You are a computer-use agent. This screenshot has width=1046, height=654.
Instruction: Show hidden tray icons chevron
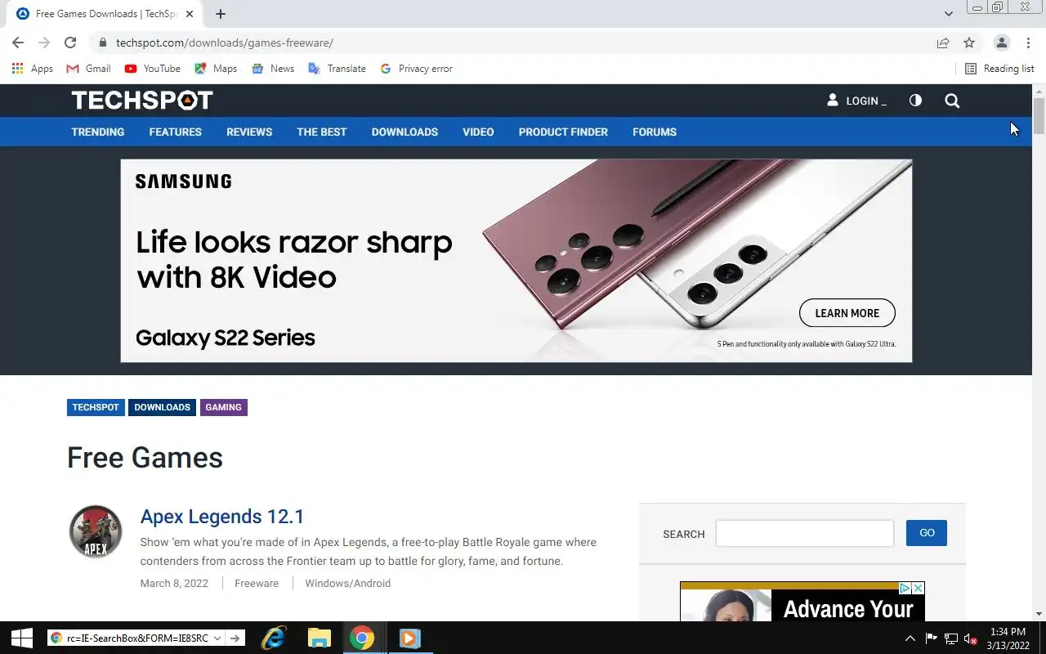click(x=910, y=638)
